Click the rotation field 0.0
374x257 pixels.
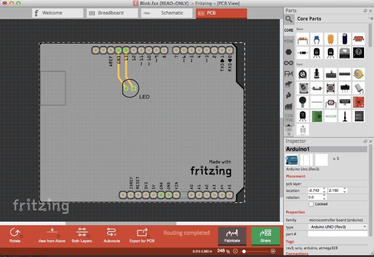pos(315,197)
